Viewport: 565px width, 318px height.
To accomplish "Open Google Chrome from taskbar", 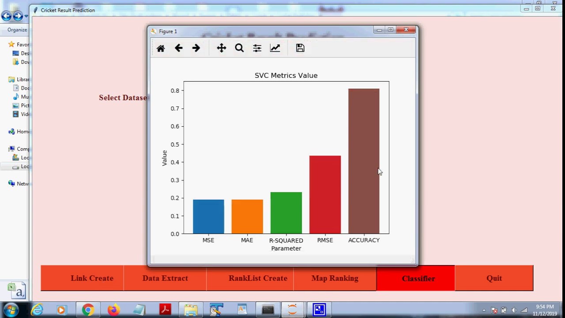I will coord(88,310).
